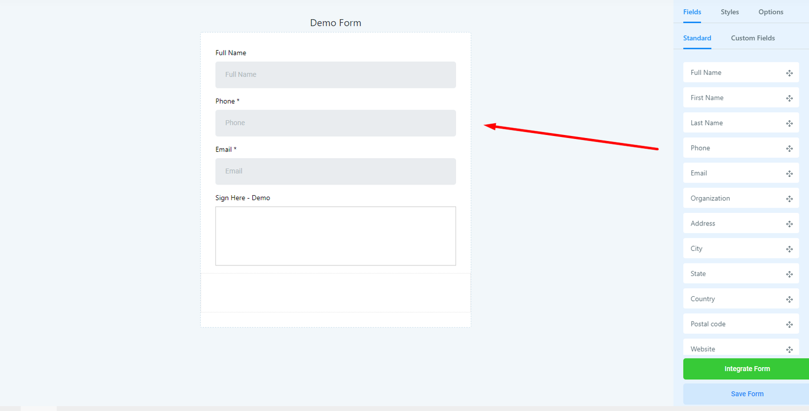The width and height of the screenshot is (809, 411).
Task: Select the Standard fields tab
Action: tap(697, 38)
